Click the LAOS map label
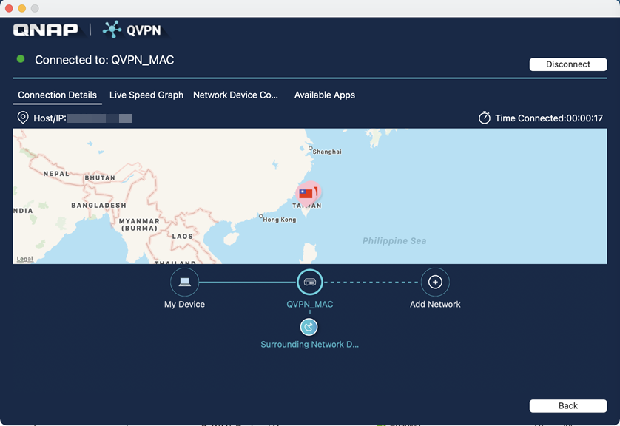The height and width of the screenshot is (426, 620). click(182, 237)
